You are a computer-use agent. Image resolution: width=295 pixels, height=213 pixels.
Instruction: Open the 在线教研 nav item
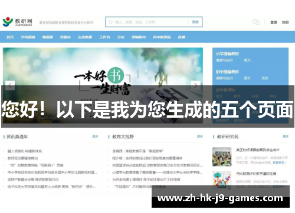pyautogui.click(x=85, y=37)
